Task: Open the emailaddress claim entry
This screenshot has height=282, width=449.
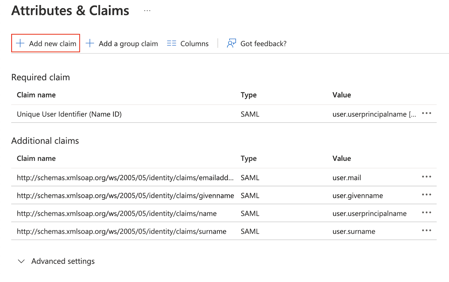Action: pos(125,178)
